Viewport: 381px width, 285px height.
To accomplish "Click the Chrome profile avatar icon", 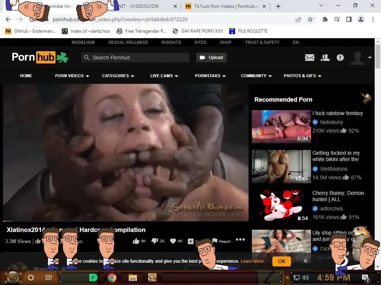I will (361, 19).
